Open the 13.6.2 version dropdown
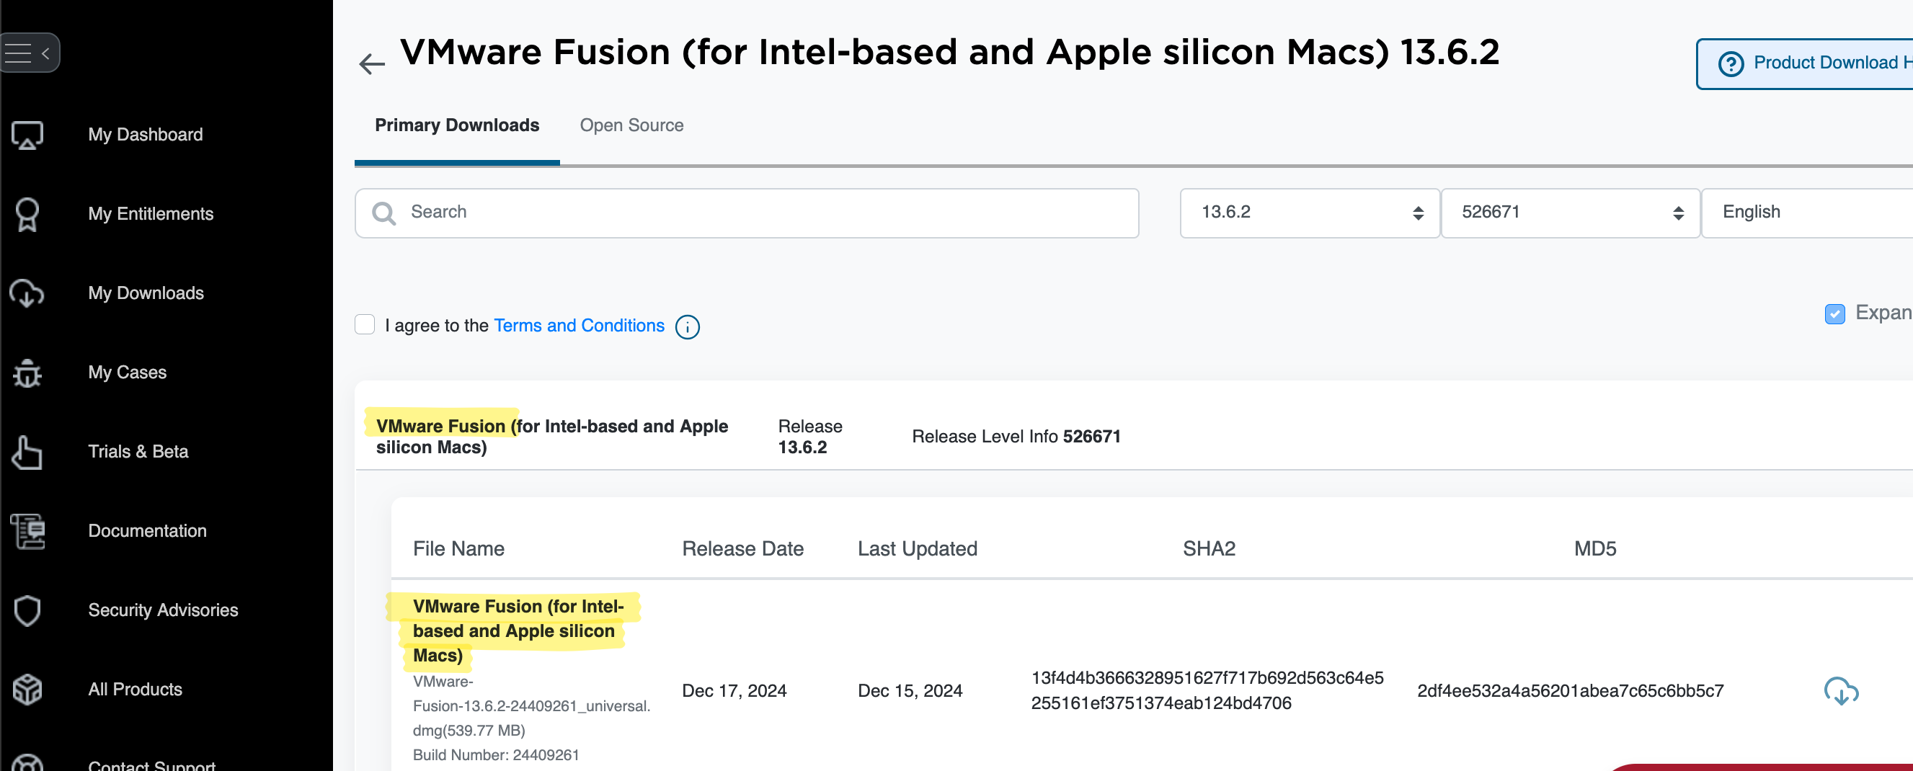 point(1309,213)
